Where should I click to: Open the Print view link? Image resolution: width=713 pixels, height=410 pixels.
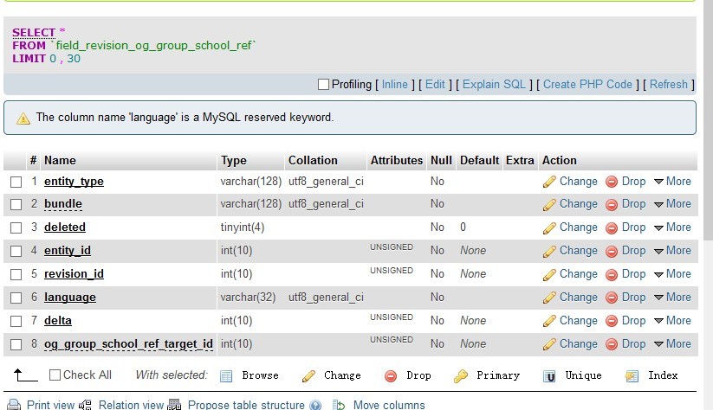pos(50,405)
